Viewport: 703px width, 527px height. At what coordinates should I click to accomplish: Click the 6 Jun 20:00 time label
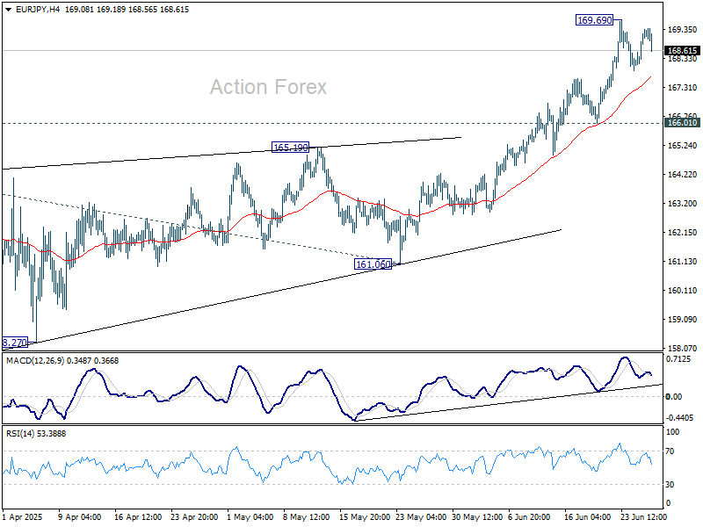click(529, 517)
